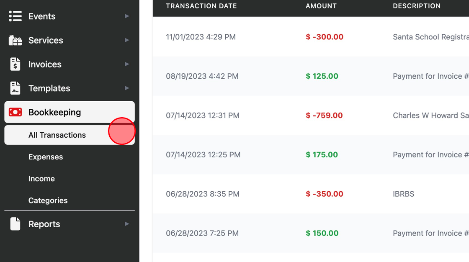The width and height of the screenshot is (469, 262).
Task: Select the IBRBS transaction row
Action: coord(311,194)
